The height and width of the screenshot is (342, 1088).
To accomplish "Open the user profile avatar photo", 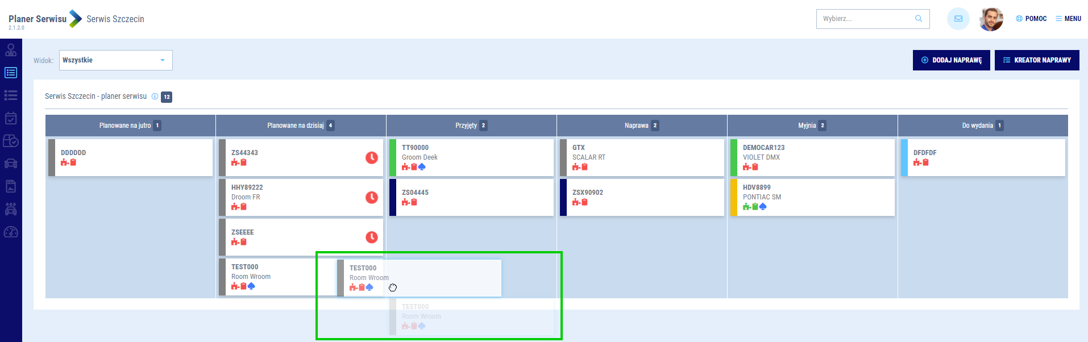I will click(991, 19).
